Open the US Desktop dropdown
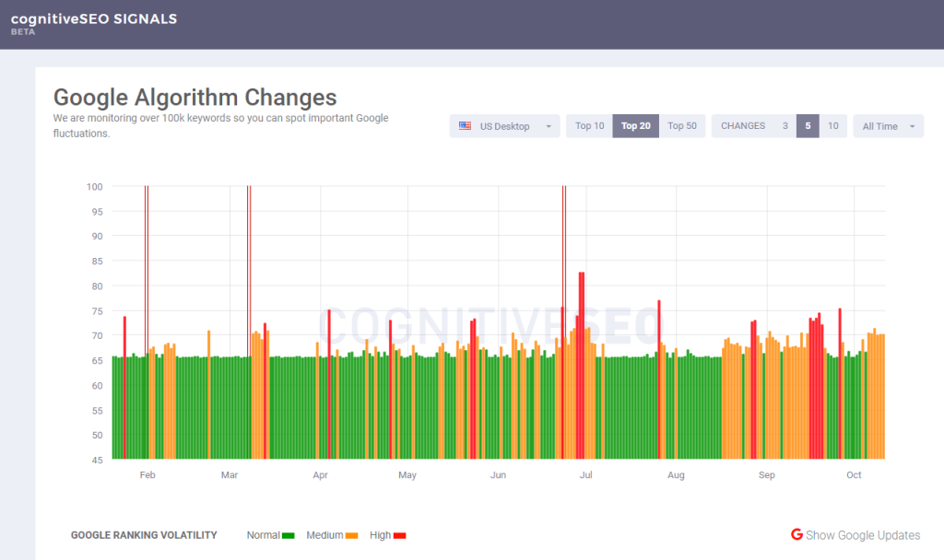Image resolution: width=944 pixels, height=560 pixels. click(x=504, y=126)
